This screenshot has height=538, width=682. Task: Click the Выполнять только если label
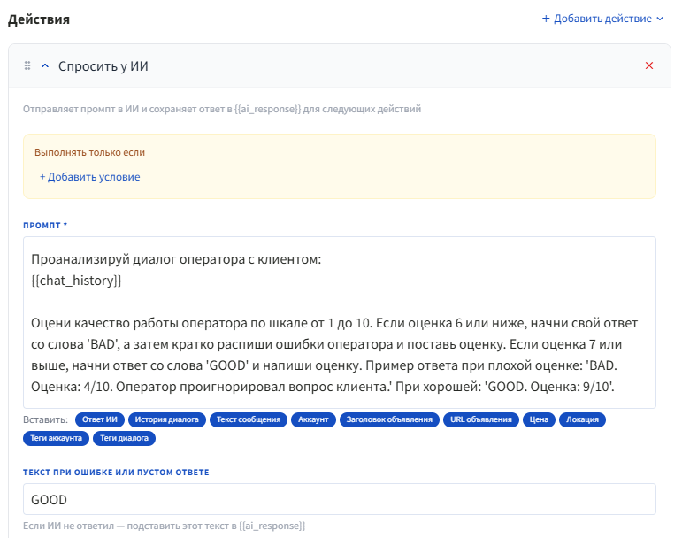(x=89, y=153)
